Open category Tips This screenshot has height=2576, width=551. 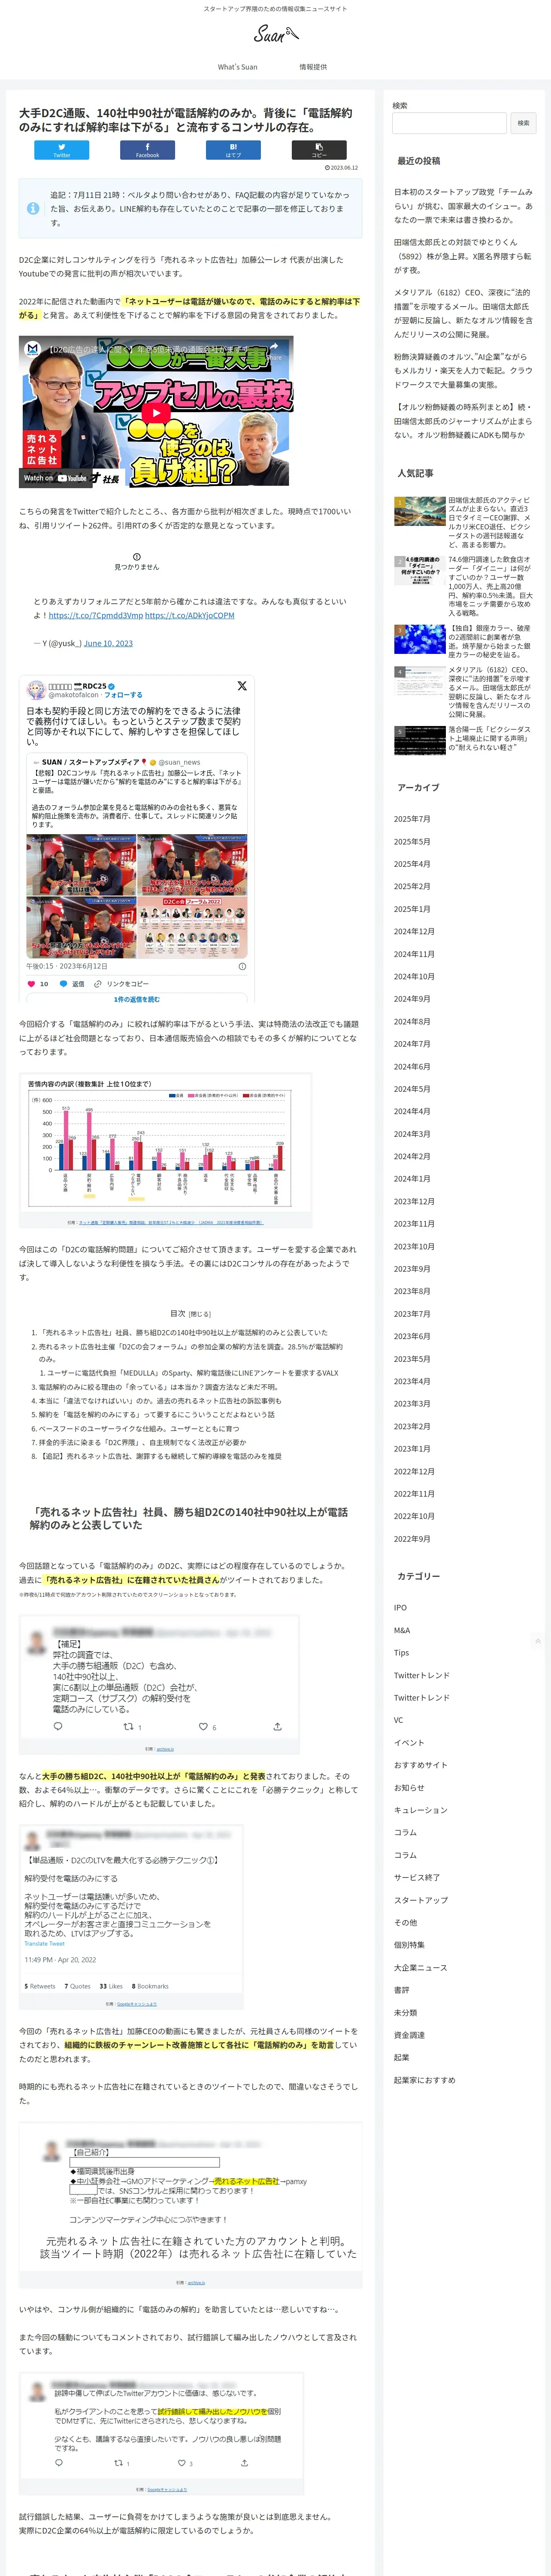click(x=401, y=1653)
